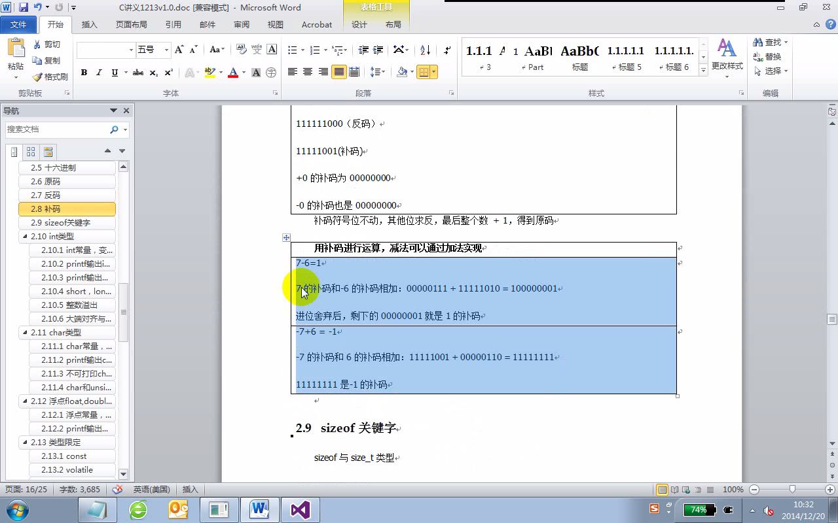The width and height of the screenshot is (838, 523).
Task: Apply subscript formatting (x₂)
Action: tap(153, 73)
